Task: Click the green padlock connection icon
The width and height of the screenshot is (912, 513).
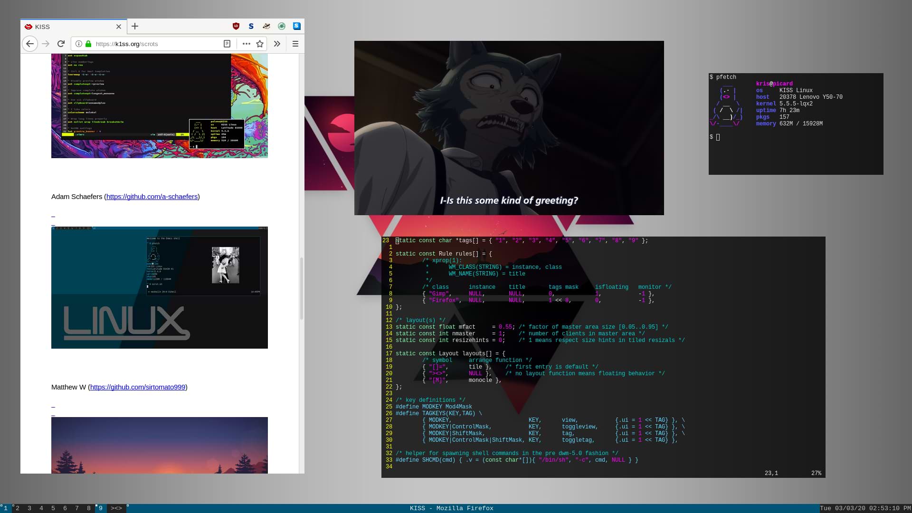Action: click(x=88, y=44)
